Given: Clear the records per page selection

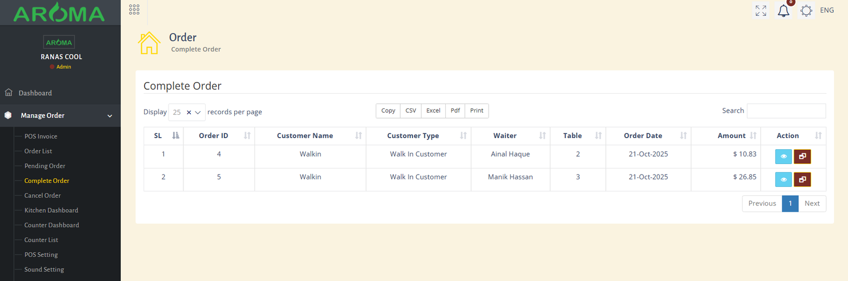Looking at the screenshot, I should (189, 112).
